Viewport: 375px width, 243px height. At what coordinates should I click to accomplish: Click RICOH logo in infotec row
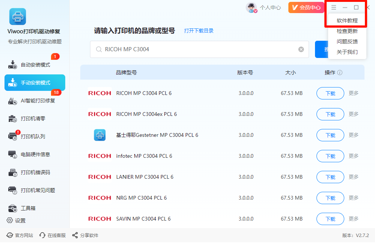(100, 156)
